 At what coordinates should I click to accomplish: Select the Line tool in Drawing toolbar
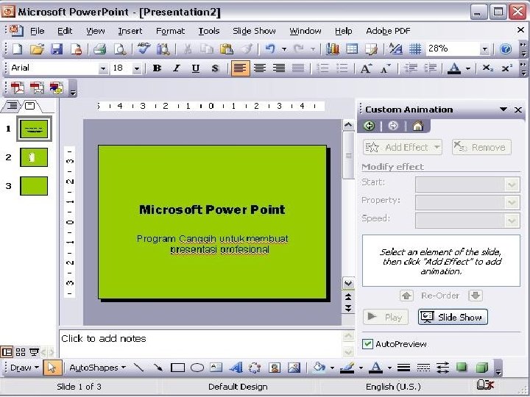pos(138,368)
